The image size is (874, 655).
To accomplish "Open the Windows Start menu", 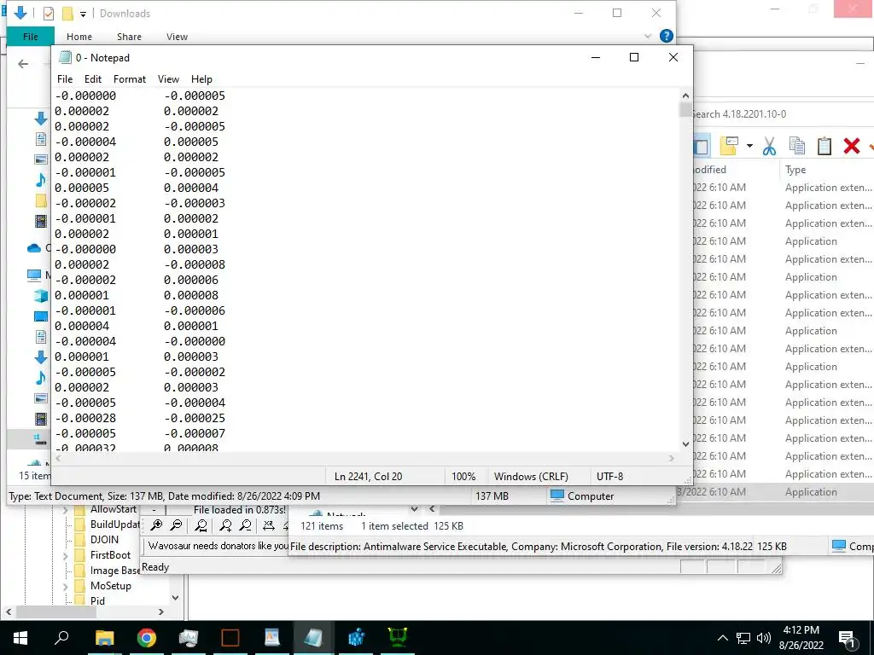I will coord(20,638).
